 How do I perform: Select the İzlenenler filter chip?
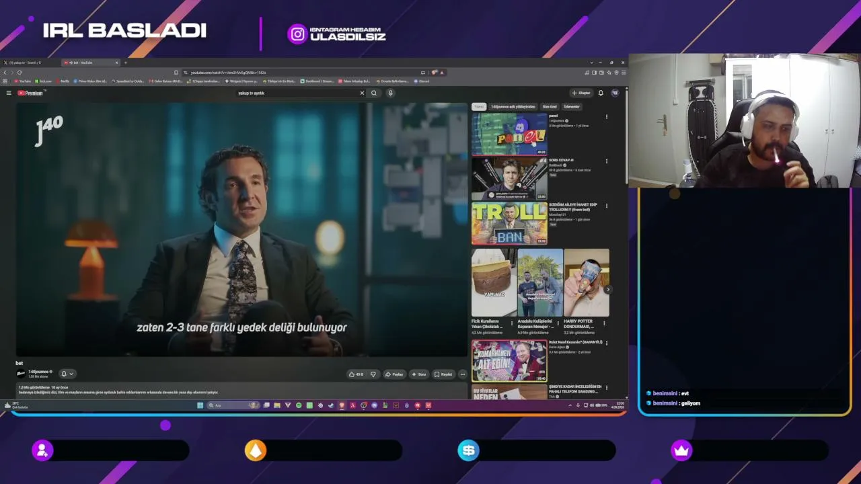tap(572, 106)
